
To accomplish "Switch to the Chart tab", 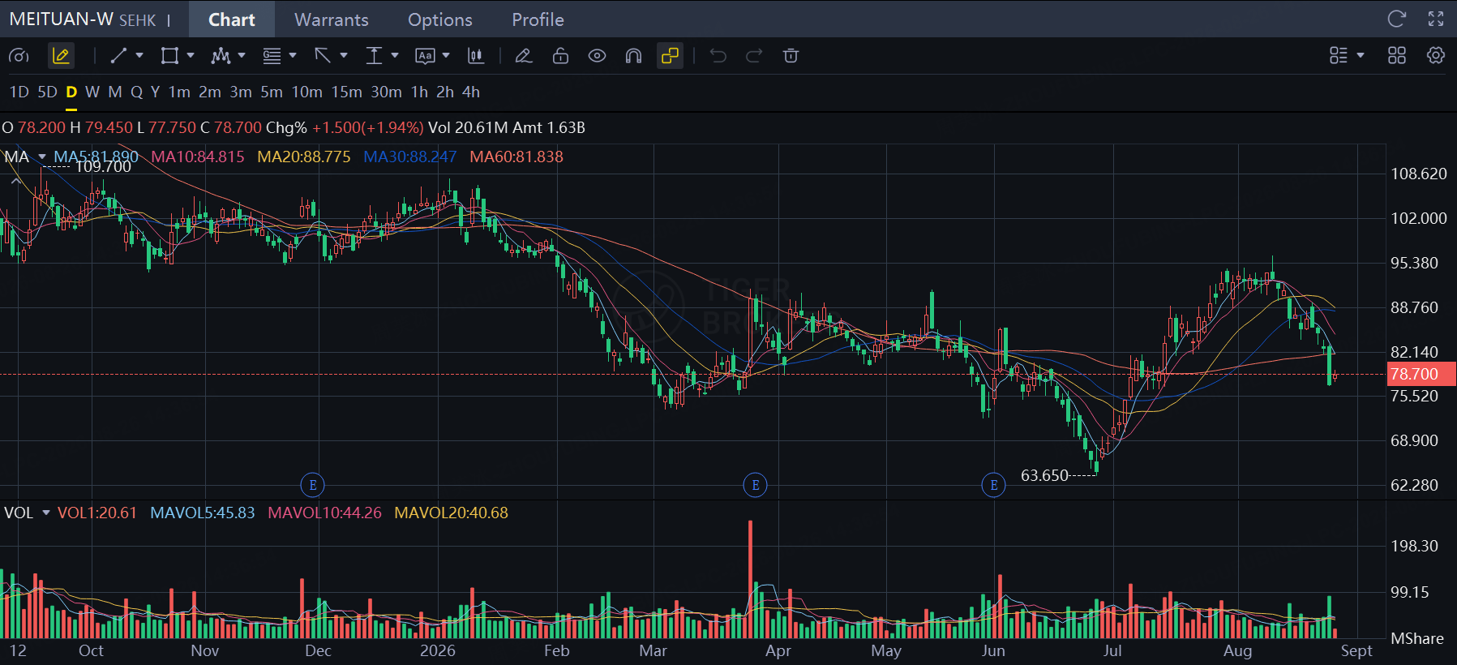I will point(232,19).
